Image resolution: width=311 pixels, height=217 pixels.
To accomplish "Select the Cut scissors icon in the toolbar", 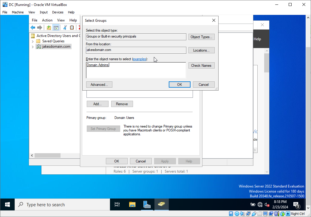I will [64, 27].
